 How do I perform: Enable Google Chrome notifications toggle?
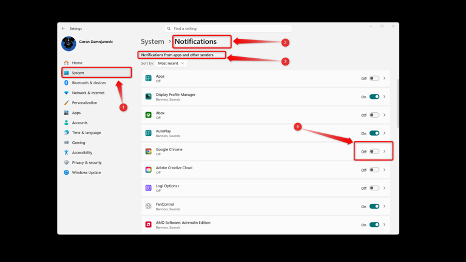(x=374, y=152)
